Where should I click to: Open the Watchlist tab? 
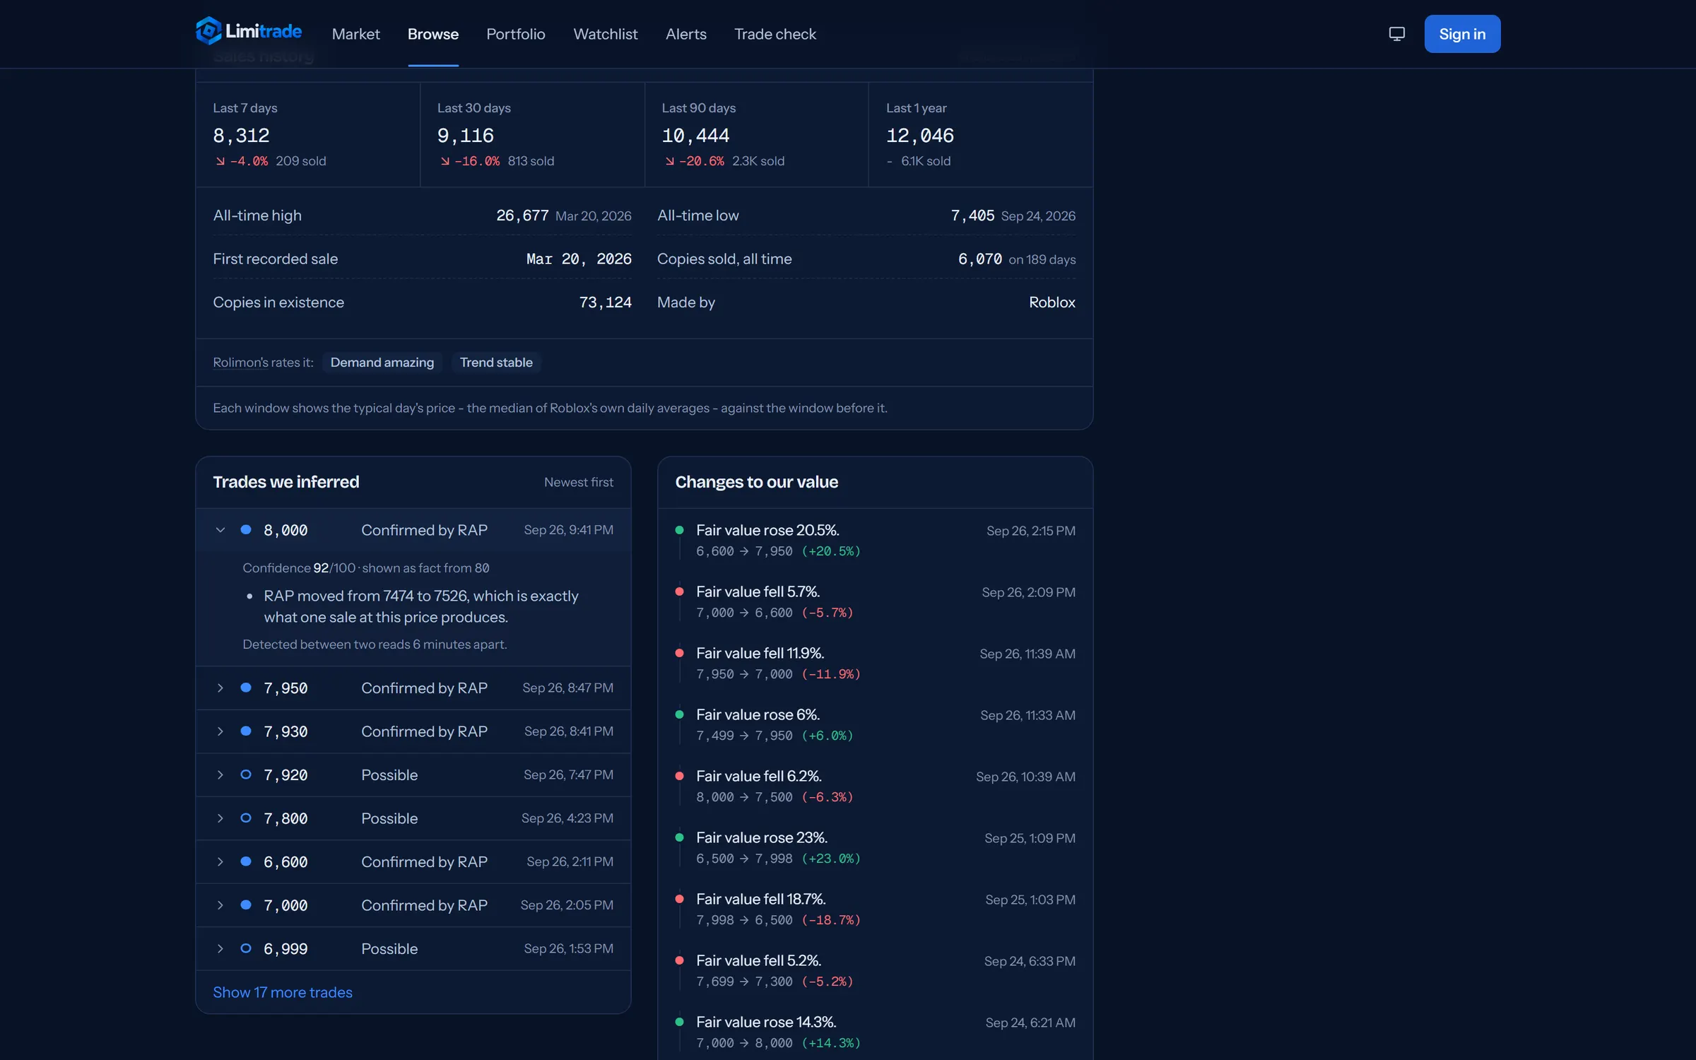[606, 34]
